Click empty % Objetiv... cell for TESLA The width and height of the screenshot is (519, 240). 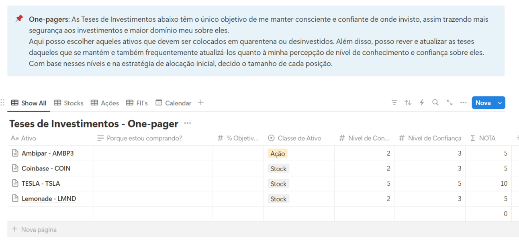click(x=238, y=184)
